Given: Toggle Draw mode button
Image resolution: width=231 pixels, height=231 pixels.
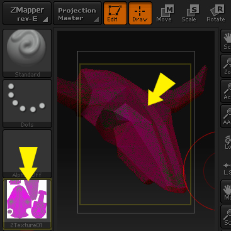Looking at the screenshot, I should (x=140, y=13).
